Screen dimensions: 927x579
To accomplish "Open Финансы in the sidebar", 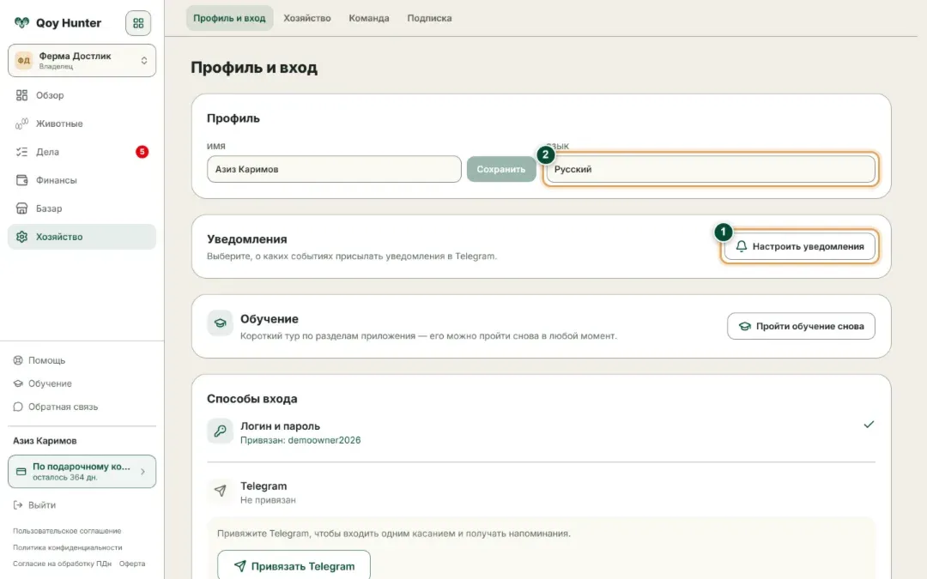I will (82, 180).
